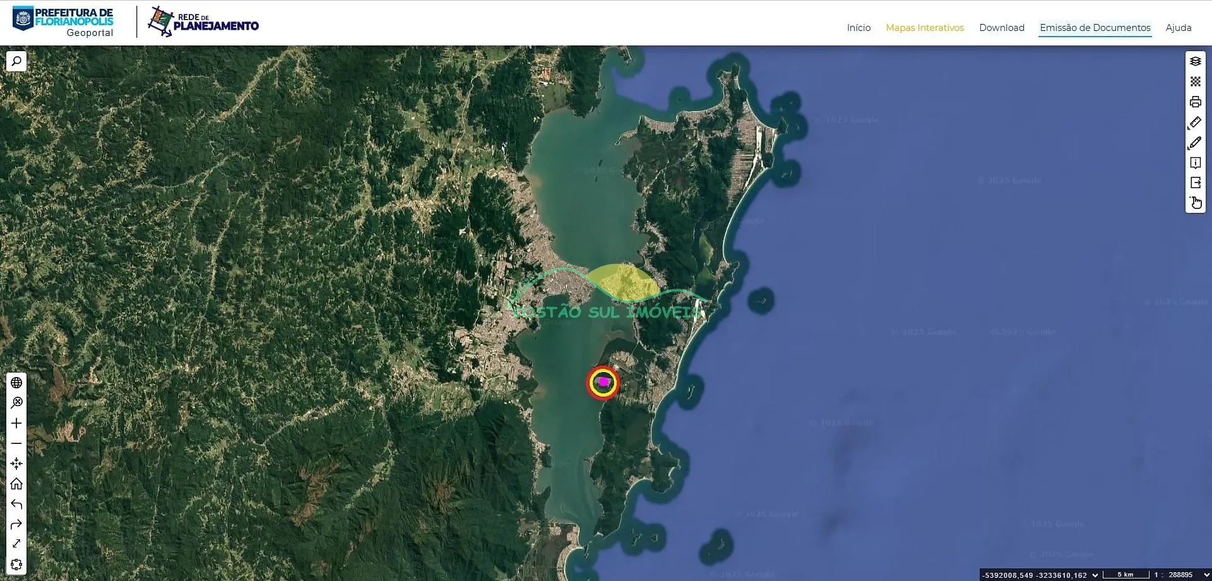Open the Ajuda help menu

point(1179,28)
